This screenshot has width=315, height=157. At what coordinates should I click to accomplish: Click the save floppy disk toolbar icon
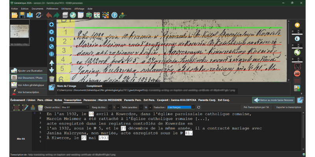click(22, 15)
